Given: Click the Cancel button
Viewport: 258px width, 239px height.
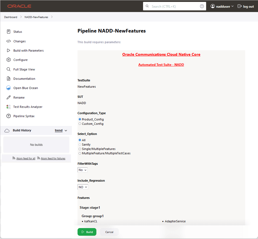Looking at the screenshot, I should tap(109, 232).
